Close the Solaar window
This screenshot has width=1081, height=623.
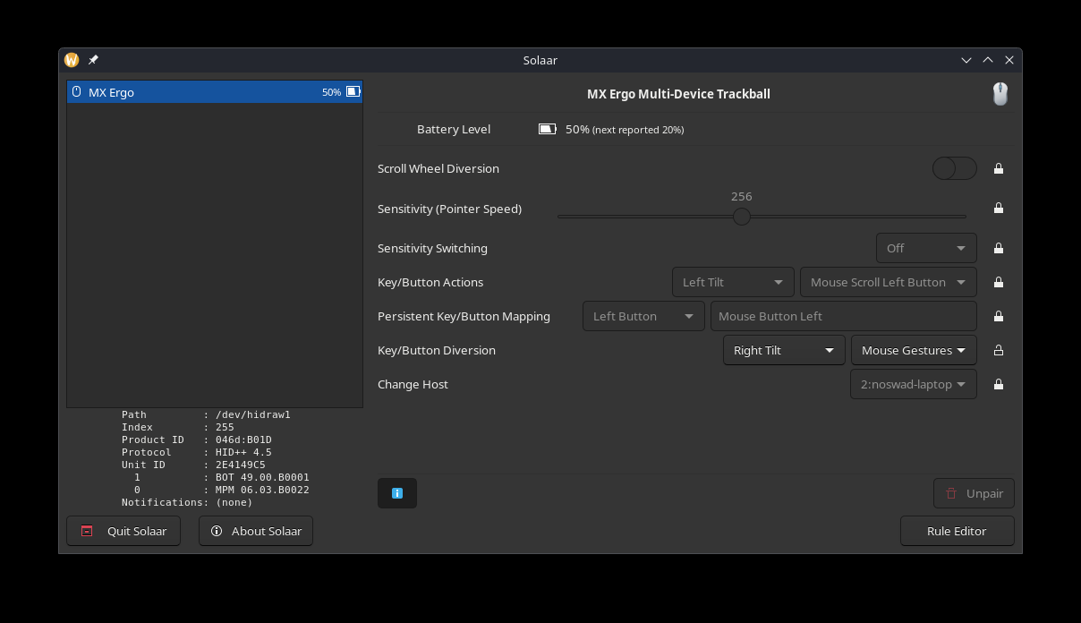click(1009, 60)
